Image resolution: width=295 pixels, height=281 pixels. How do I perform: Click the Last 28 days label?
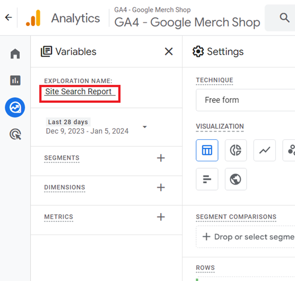tap(68, 122)
